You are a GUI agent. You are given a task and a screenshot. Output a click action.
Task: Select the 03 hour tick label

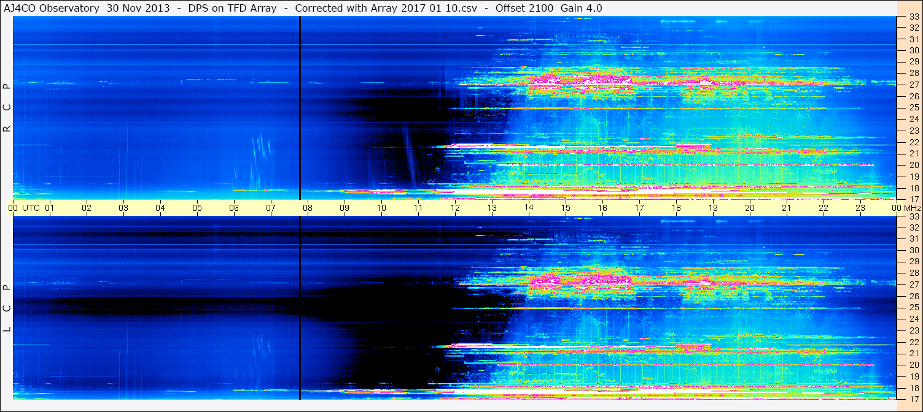click(123, 208)
